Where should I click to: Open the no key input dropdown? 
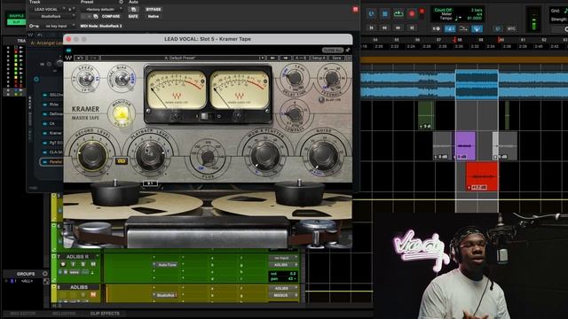pos(57,26)
